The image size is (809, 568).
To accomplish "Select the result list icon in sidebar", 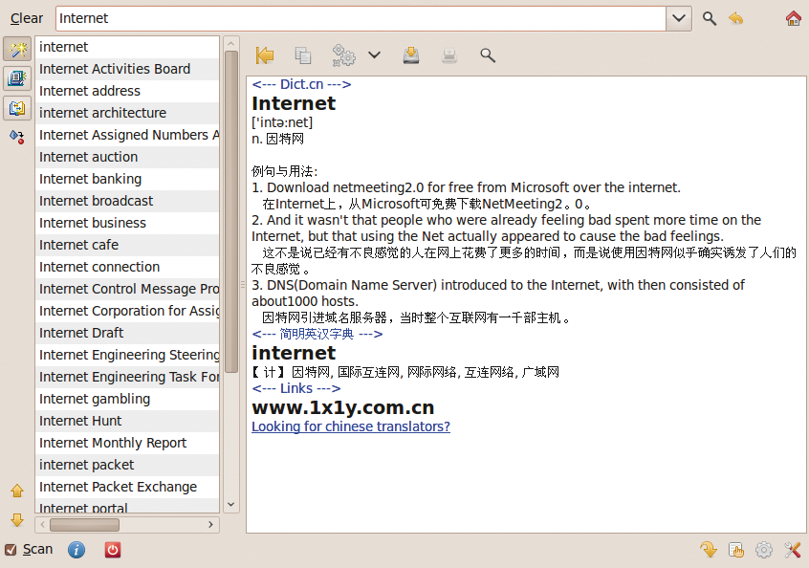I will pos(17,108).
